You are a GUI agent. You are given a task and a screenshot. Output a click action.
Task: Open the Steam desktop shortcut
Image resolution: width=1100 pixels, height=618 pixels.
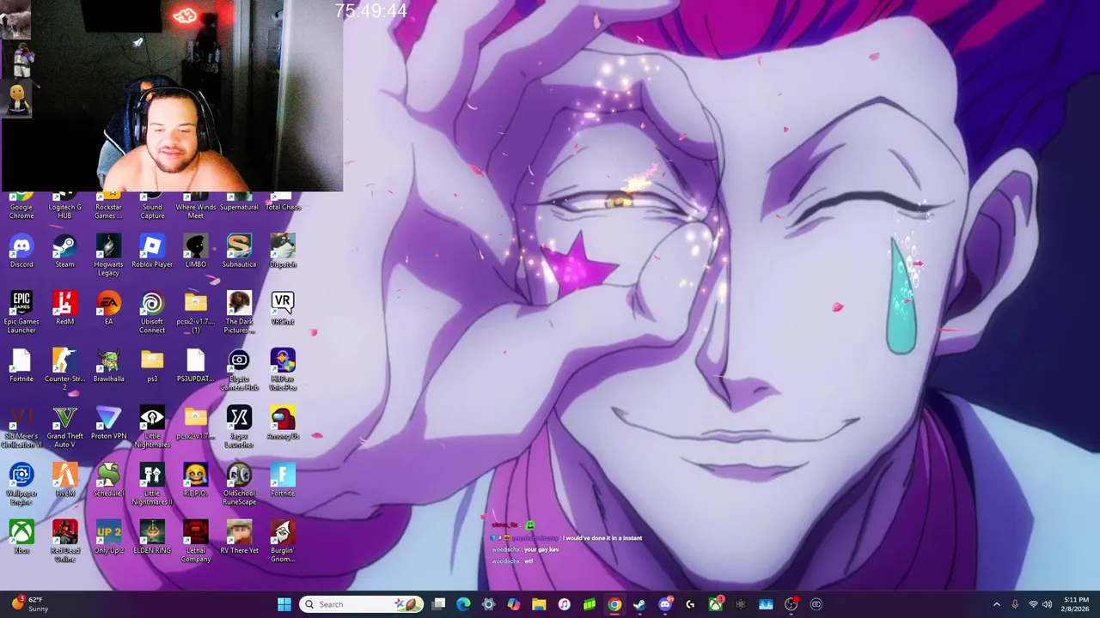coord(64,251)
